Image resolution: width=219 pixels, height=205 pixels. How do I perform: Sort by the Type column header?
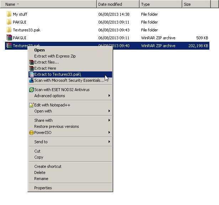[161, 4]
